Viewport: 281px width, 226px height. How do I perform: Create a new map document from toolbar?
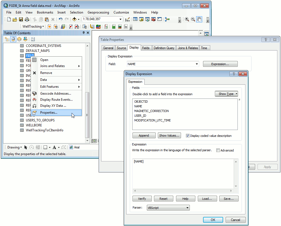click(x=9, y=19)
